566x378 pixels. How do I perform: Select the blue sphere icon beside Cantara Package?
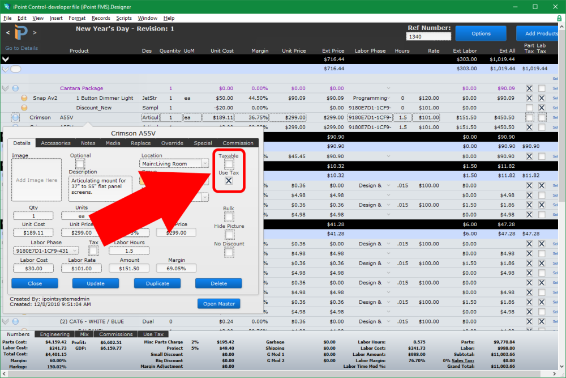pos(15,88)
